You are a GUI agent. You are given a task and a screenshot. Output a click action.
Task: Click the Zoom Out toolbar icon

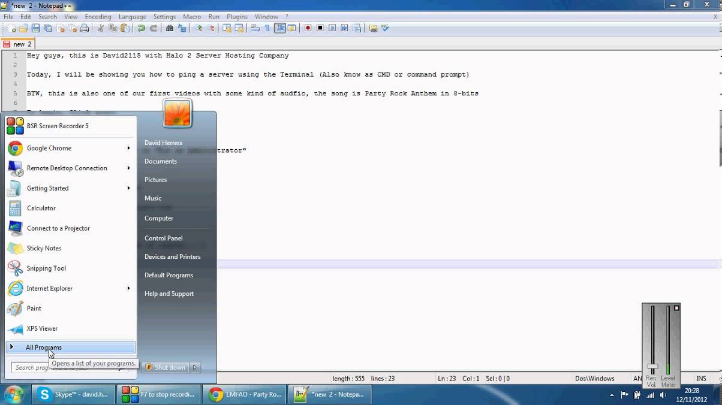tap(210, 28)
